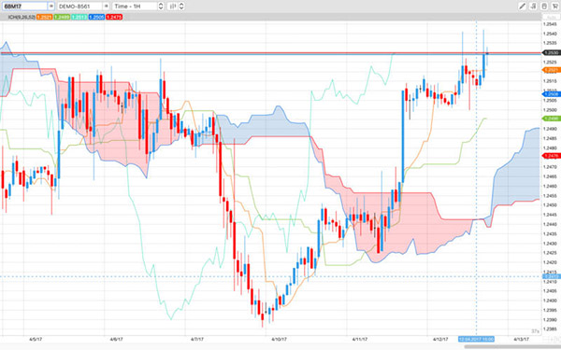561x350 pixels.
Task: Click the green price marker on price axis
Action: [x=552, y=119]
